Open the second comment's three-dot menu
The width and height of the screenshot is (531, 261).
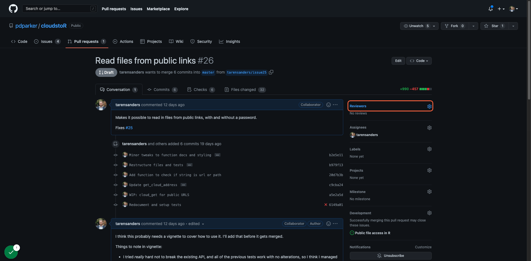pos(335,224)
